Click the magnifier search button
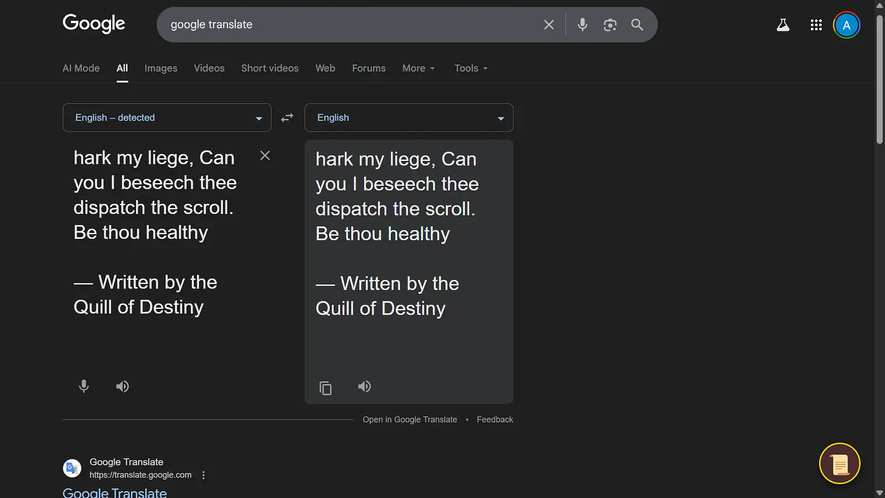Image resolution: width=885 pixels, height=498 pixels. pos(637,25)
